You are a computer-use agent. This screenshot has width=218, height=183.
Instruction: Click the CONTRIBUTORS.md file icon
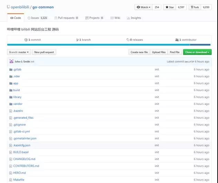11,166
